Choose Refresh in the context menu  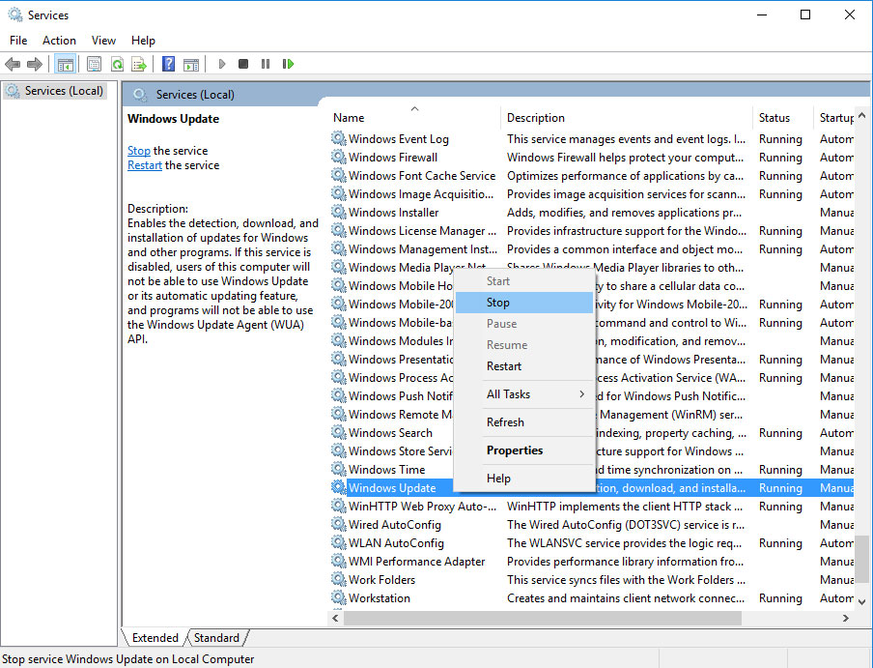(524, 422)
